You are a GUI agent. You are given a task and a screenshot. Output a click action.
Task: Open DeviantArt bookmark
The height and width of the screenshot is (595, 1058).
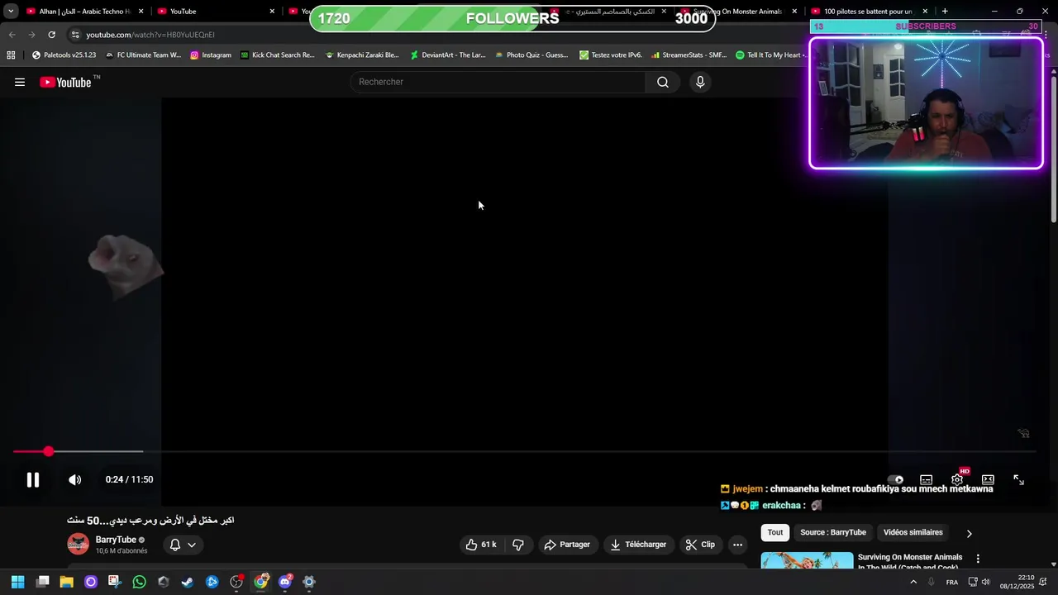448,55
